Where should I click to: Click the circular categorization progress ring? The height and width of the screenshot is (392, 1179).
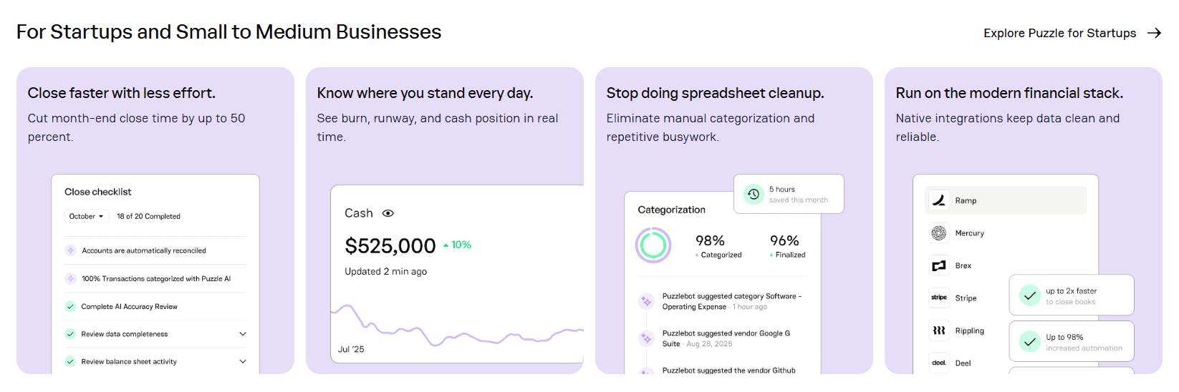(x=653, y=245)
